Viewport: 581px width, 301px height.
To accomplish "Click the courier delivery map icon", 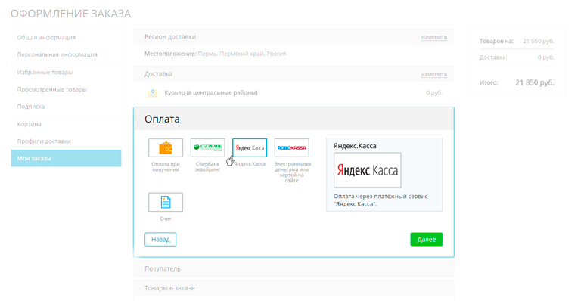I will tap(153, 92).
